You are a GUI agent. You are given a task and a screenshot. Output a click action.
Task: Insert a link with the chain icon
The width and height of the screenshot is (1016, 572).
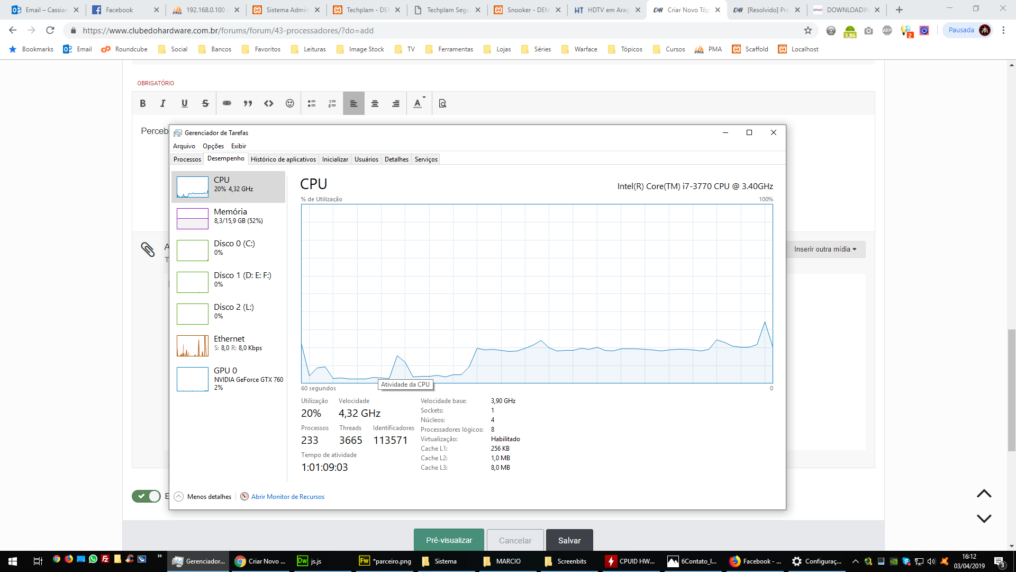coord(227,104)
